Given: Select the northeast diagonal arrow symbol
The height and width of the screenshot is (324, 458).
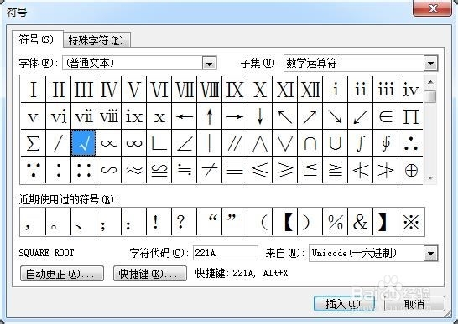Looking at the screenshot, I should (x=310, y=116).
